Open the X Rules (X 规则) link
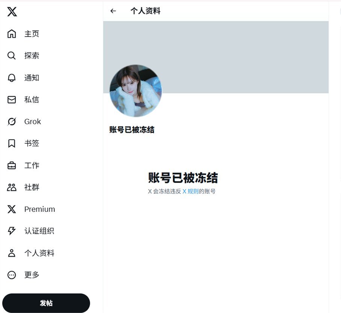 [190, 191]
